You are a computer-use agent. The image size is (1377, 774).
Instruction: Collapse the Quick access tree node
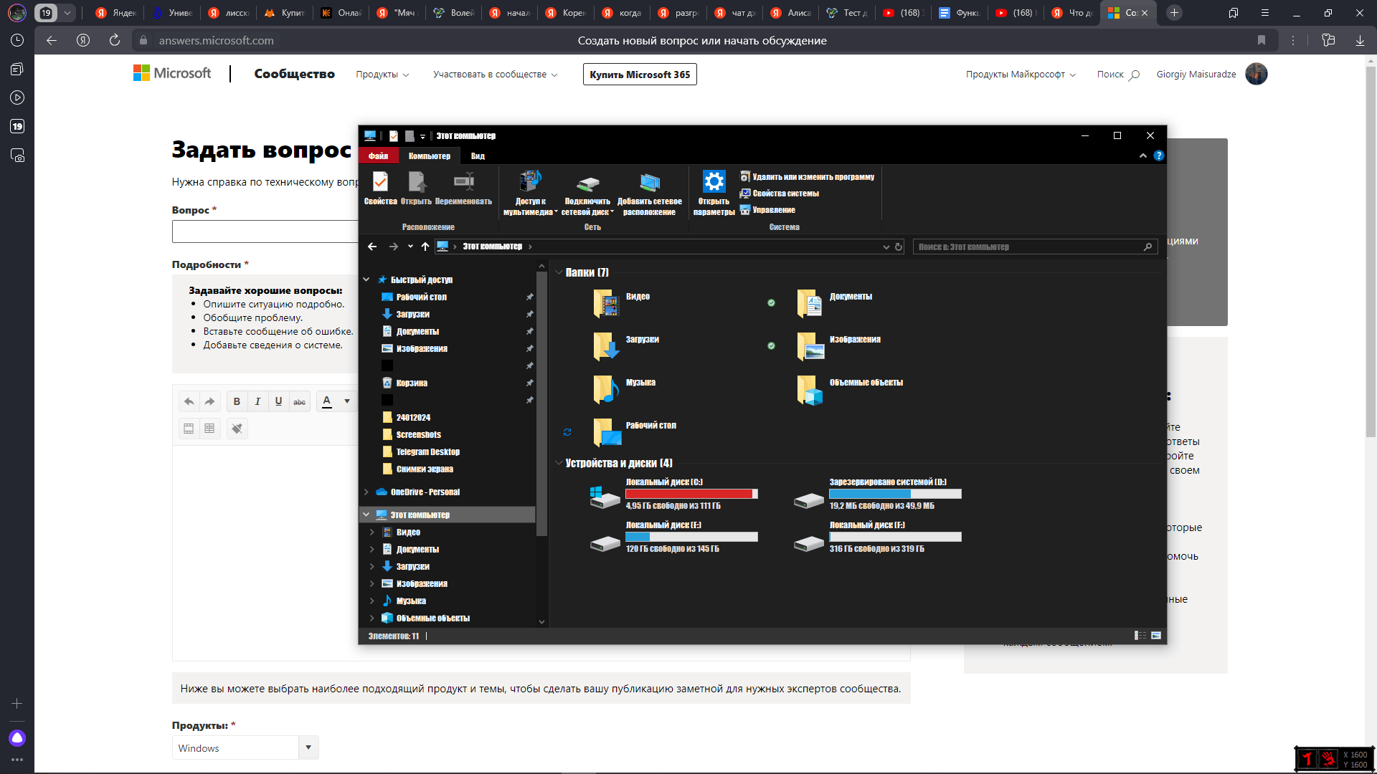click(366, 279)
